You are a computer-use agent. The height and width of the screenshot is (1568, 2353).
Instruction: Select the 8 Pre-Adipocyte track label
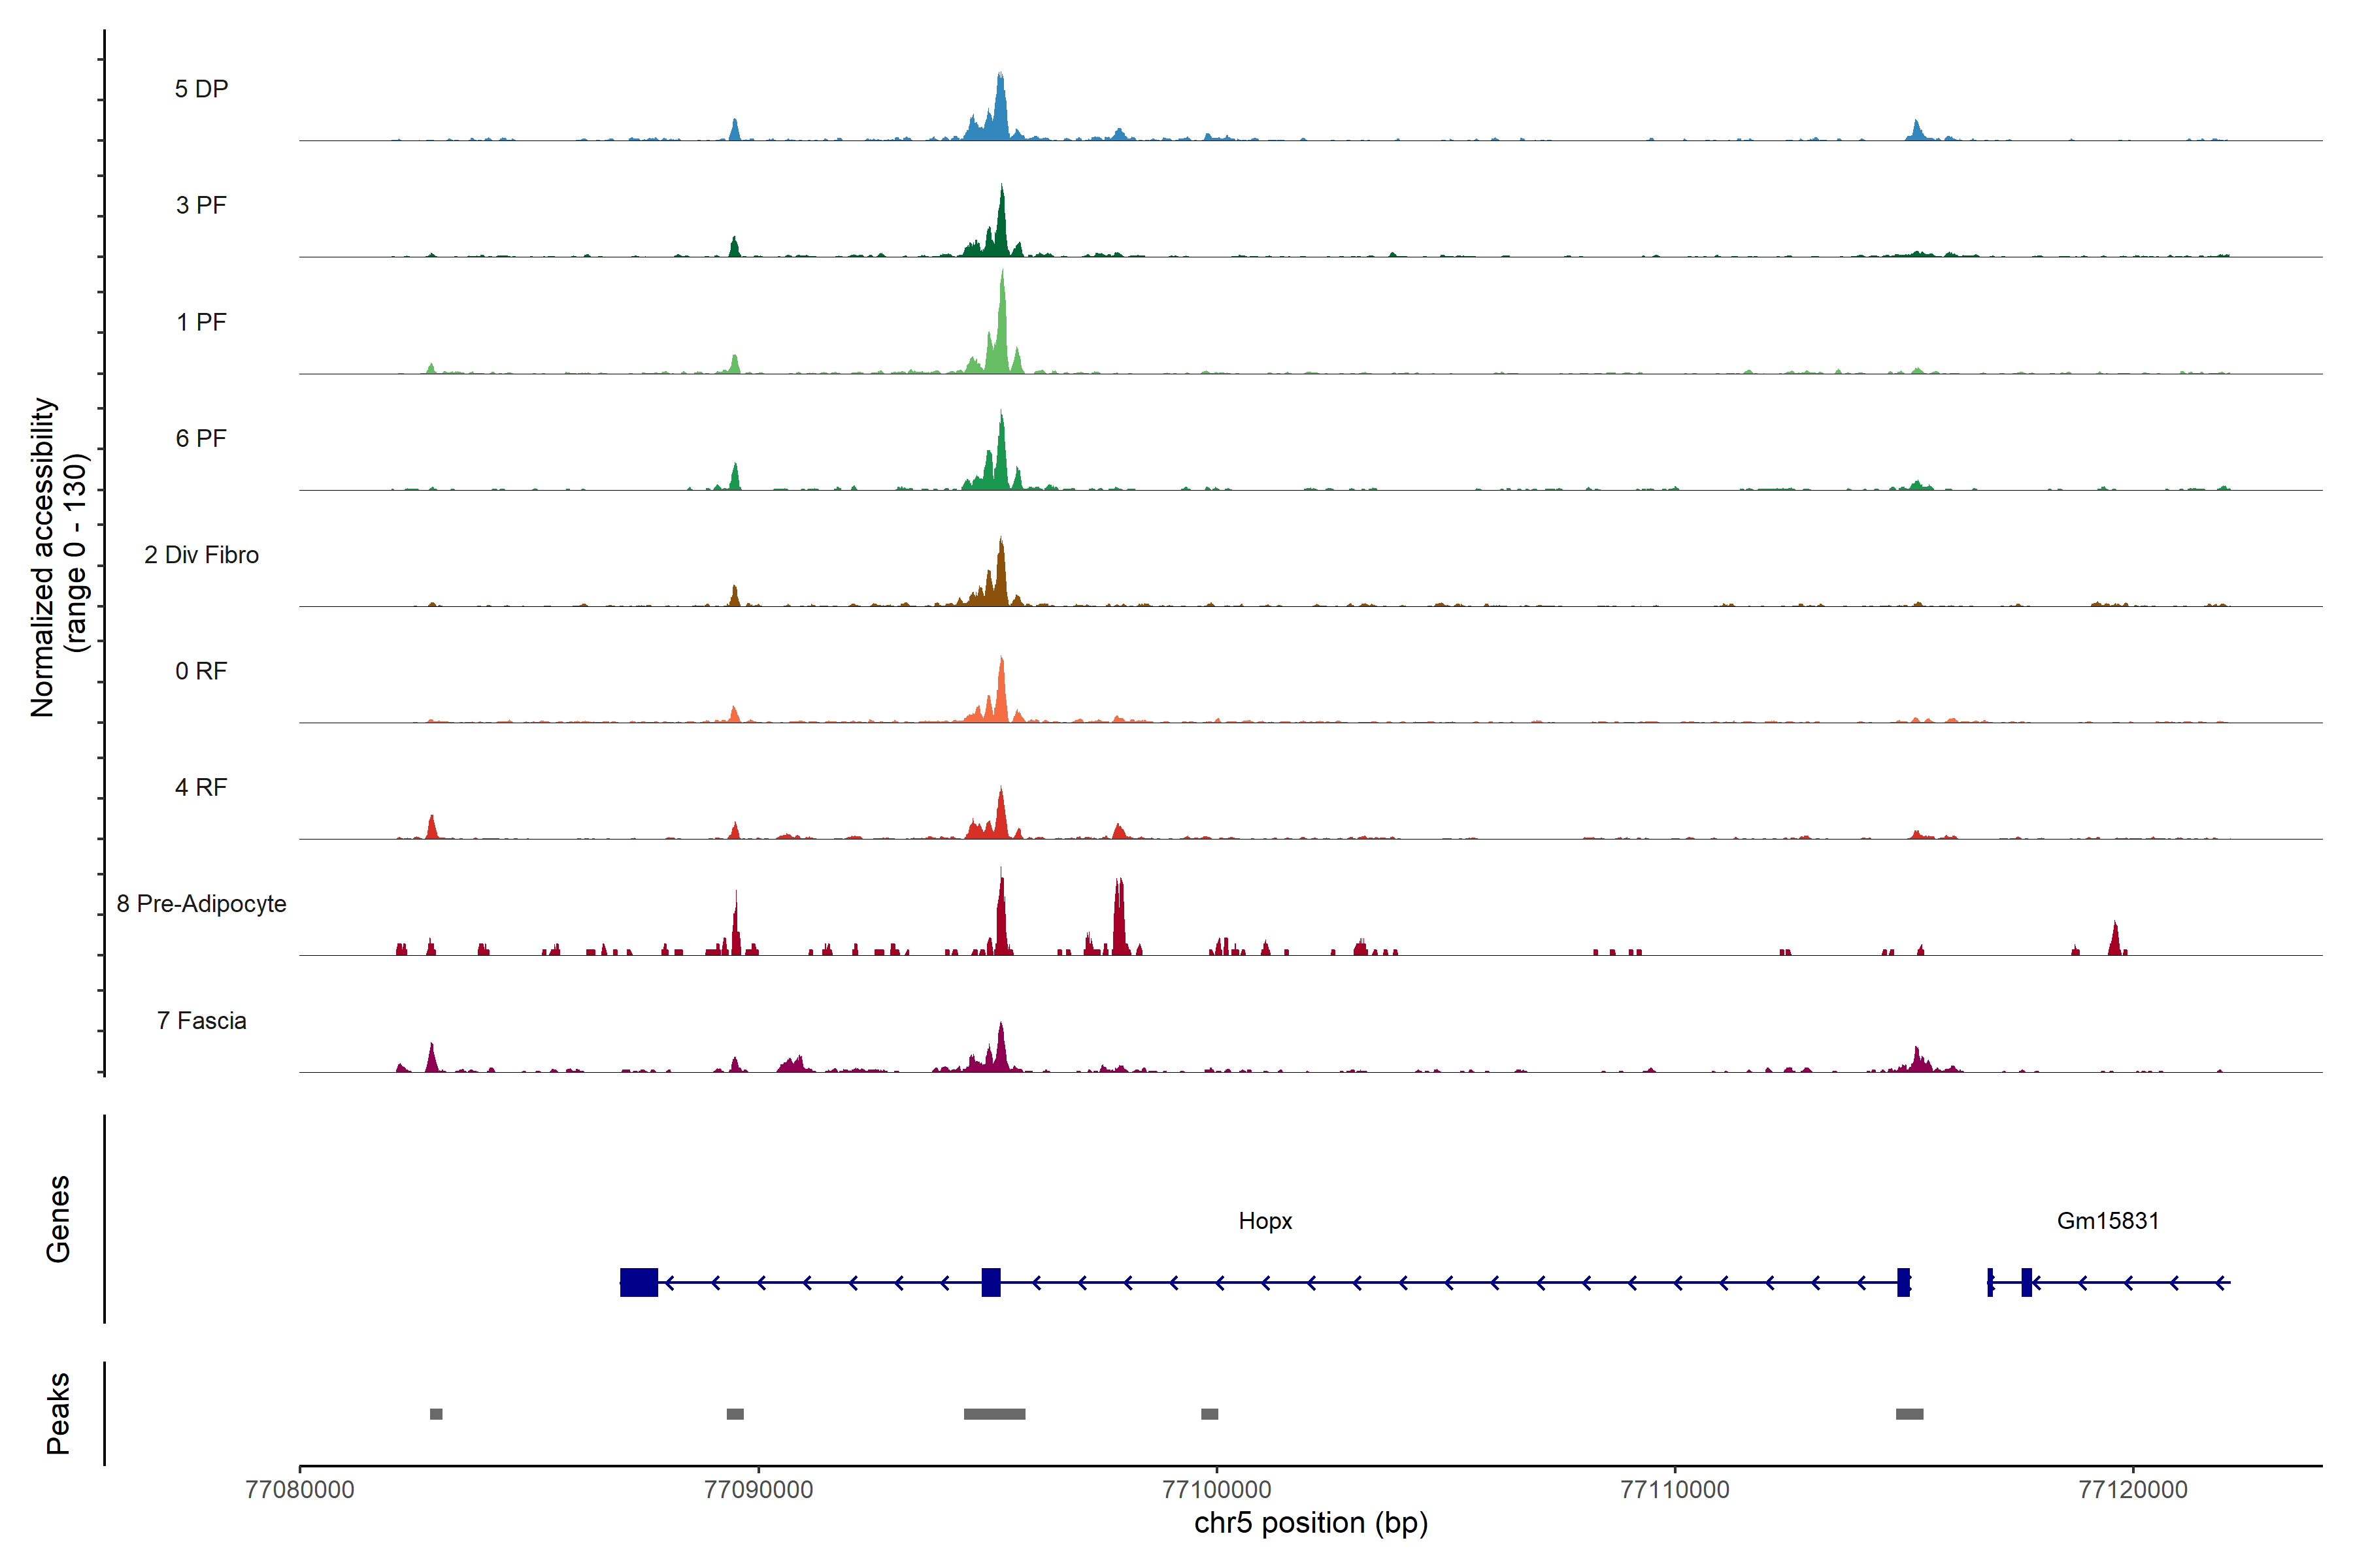[201, 904]
